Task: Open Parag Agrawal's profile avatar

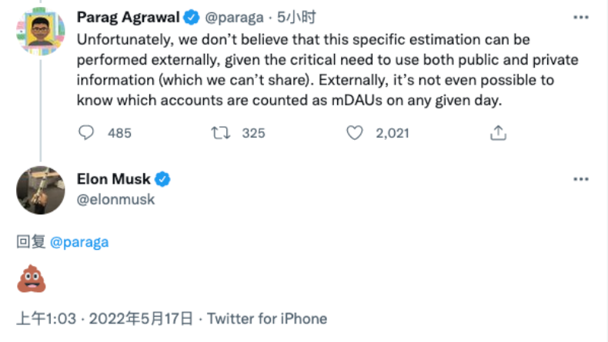Action: click(x=40, y=30)
